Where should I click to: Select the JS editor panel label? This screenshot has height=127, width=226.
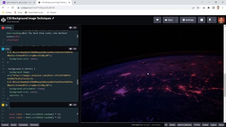(x=5, y=105)
